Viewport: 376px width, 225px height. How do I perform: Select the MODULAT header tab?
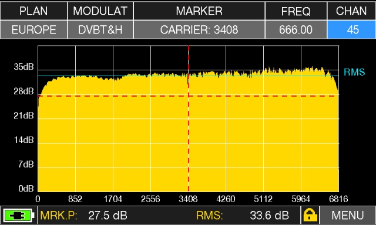(100, 11)
